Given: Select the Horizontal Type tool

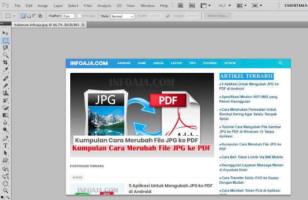Looking at the screenshot, I should click(5, 146).
